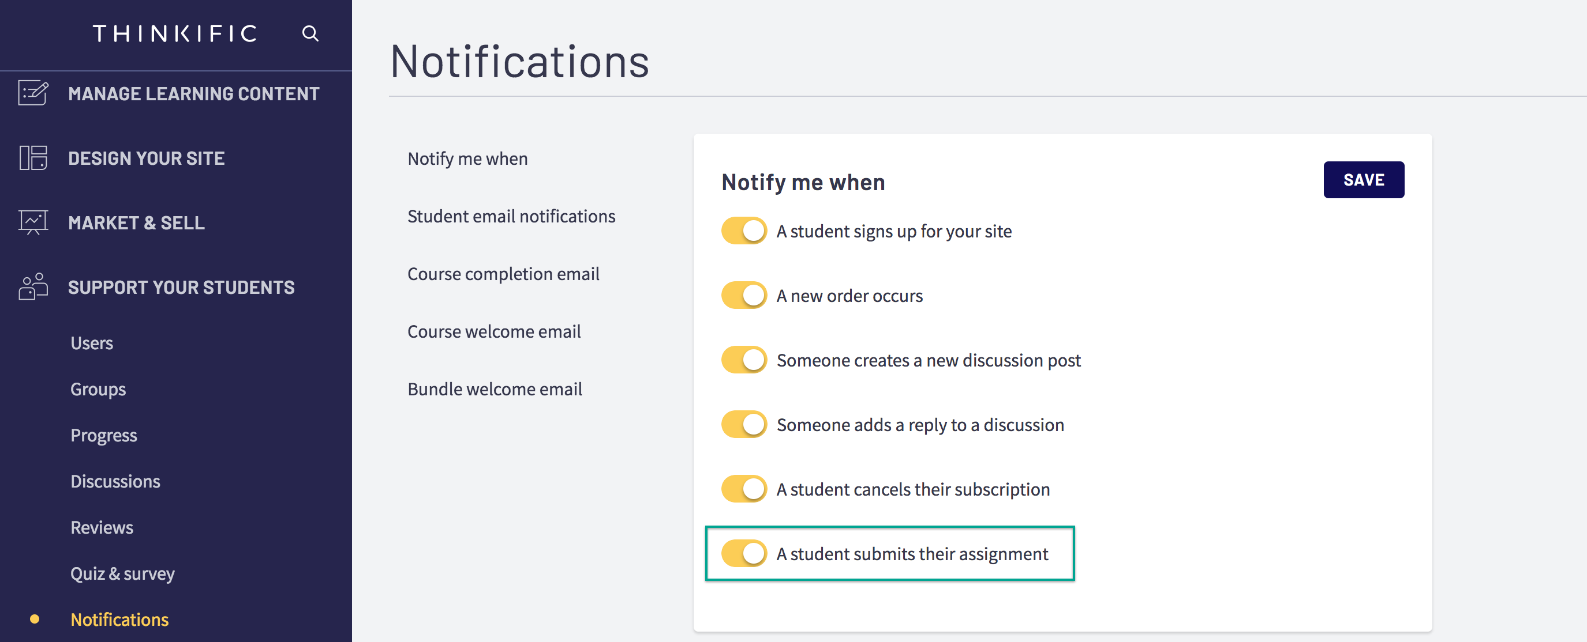
Task: Save the notification settings
Action: point(1363,179)
